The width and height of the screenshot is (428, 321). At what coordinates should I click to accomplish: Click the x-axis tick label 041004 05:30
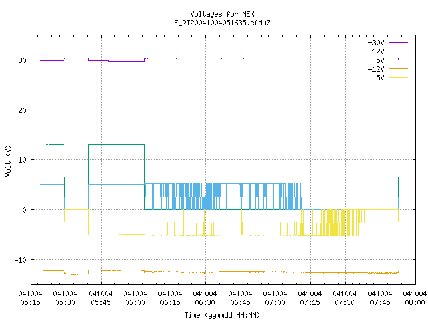[x=66, y=298]
